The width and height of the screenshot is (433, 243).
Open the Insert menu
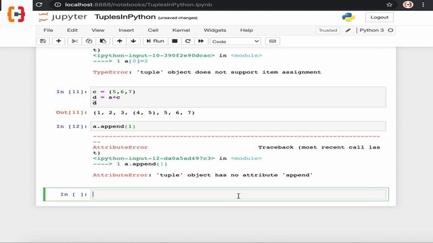pyautogui.click(x=127, y=30)
